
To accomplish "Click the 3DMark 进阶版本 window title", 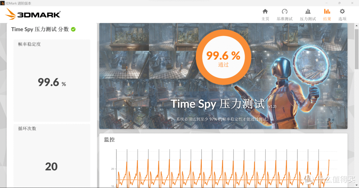I will (x=18, y=3).
